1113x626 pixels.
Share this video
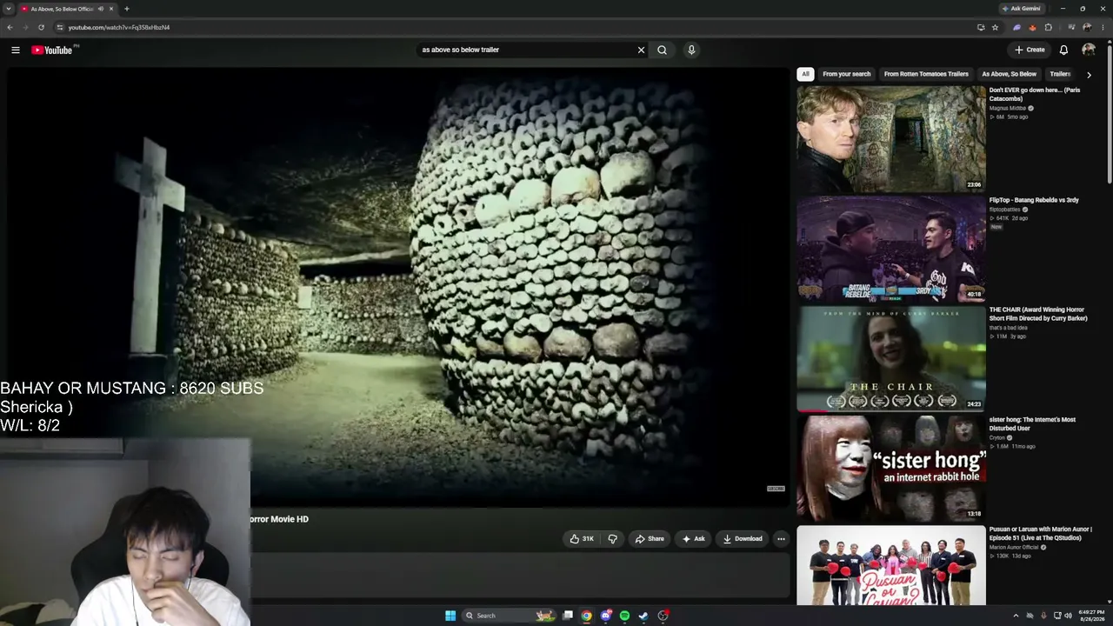(x=650, y=539)
